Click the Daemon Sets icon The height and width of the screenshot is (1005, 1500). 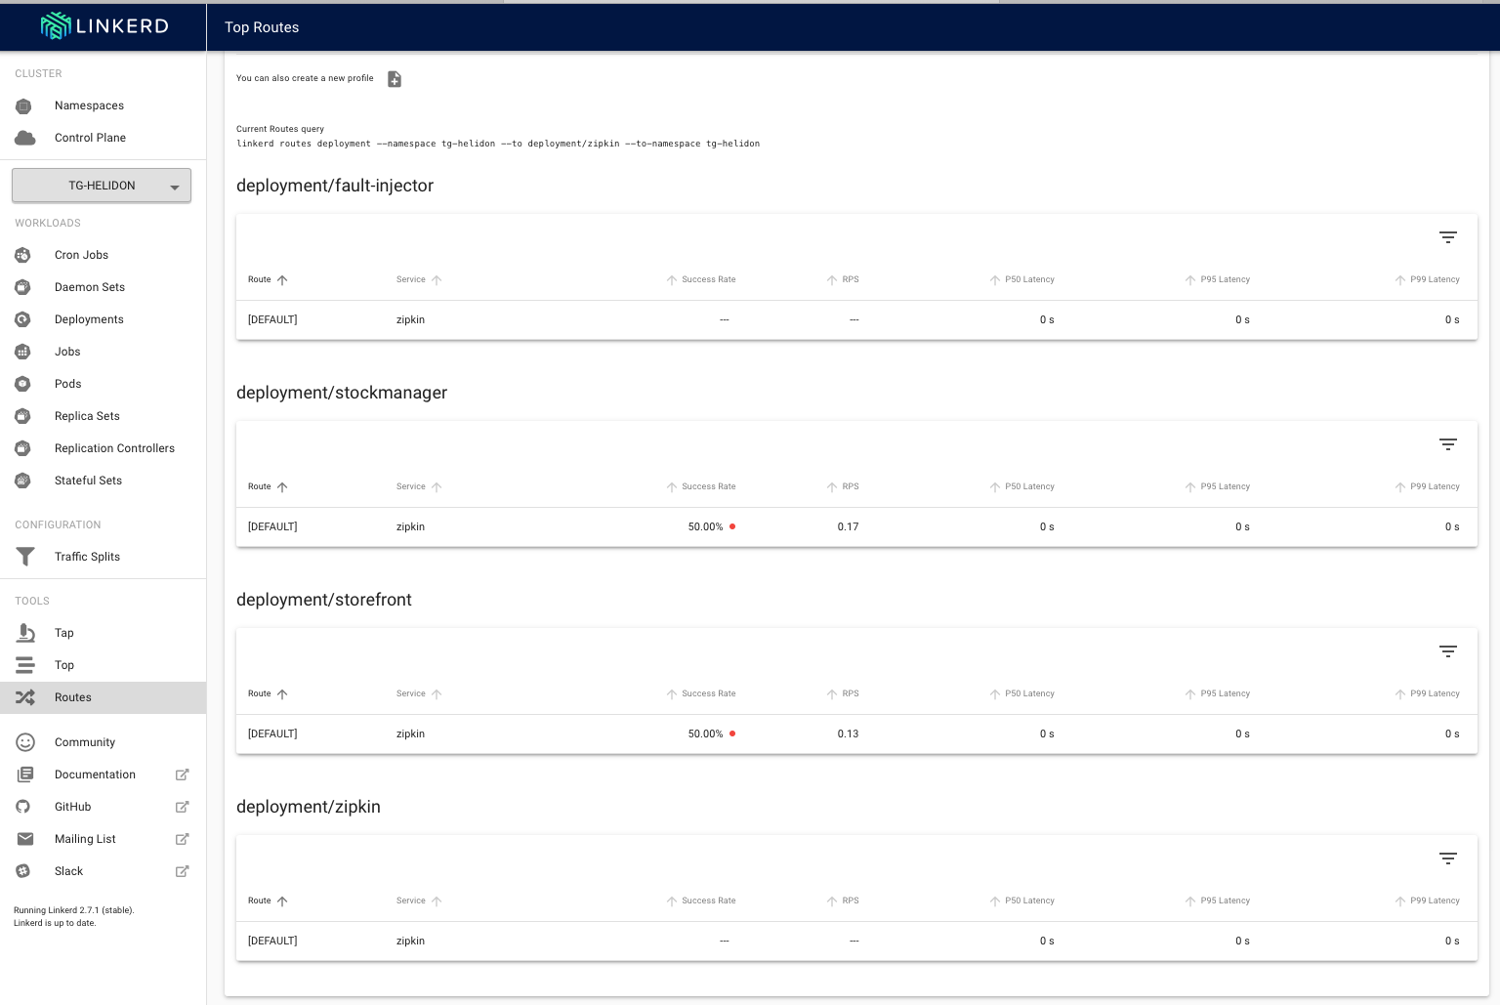point(22,287)
